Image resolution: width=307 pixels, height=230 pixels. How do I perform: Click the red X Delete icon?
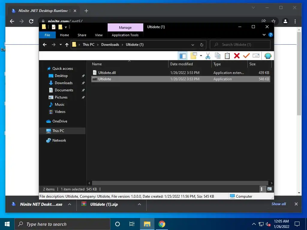point(237,56)
